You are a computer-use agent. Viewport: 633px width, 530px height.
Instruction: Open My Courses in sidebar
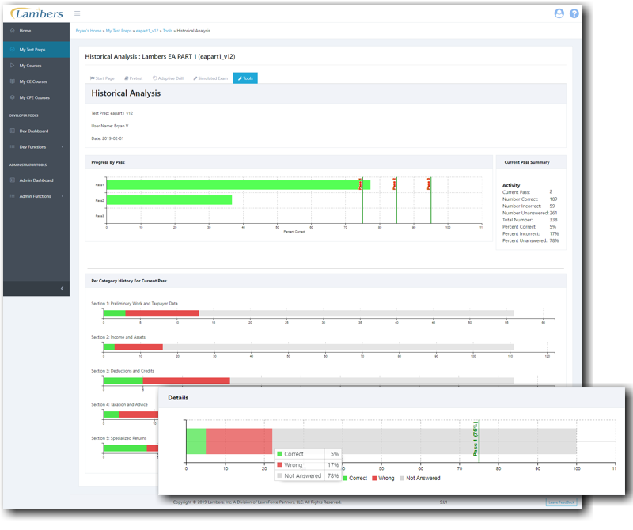pos(30,66)
